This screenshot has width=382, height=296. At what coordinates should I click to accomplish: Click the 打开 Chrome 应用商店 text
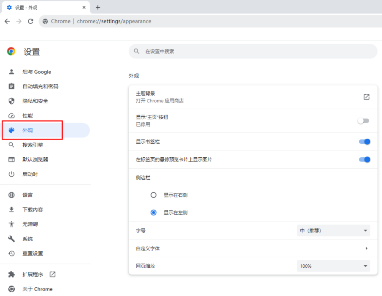click(x=160, y=101)
